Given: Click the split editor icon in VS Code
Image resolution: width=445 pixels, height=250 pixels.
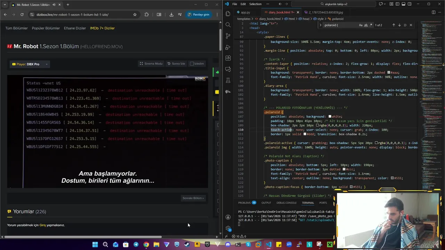Looking at the screenshot, I should pyautogui.click(x=434, y=12).
